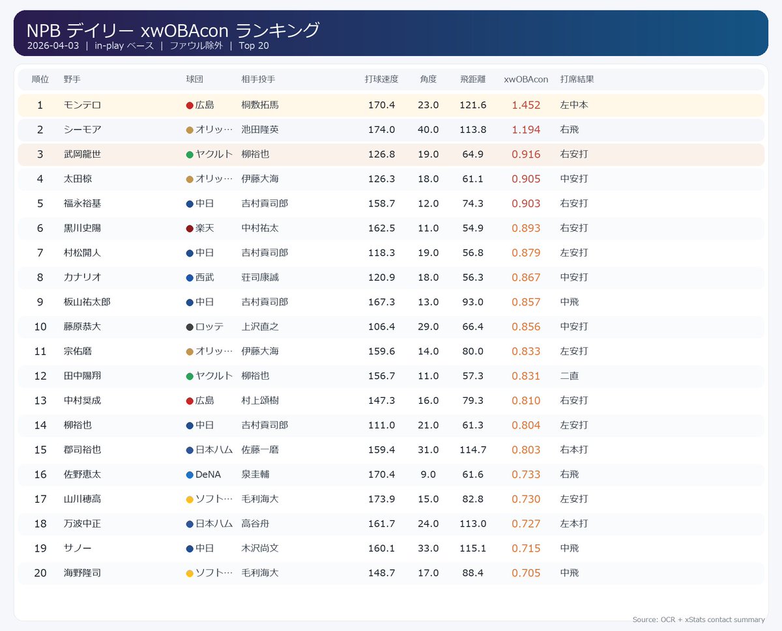The width and height of the screenshot is (782, 631).
Task: Click the red 広島 team dot in モンテロ row
Action: pyautogui.click(x=190, y=105)
